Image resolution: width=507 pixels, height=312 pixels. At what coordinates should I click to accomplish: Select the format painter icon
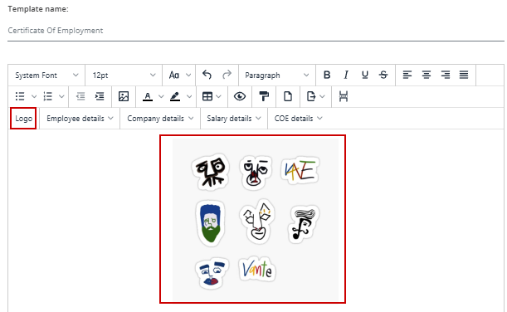[x=264, y=96]
